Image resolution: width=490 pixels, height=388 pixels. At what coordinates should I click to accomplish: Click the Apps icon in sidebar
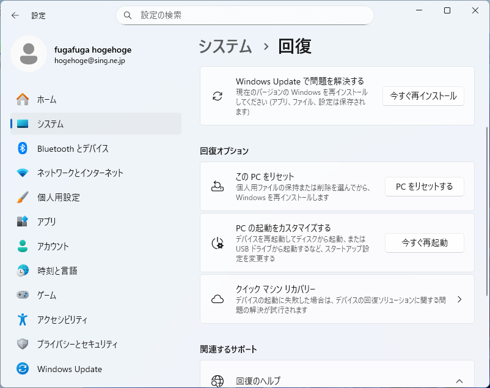coord(23,222)
